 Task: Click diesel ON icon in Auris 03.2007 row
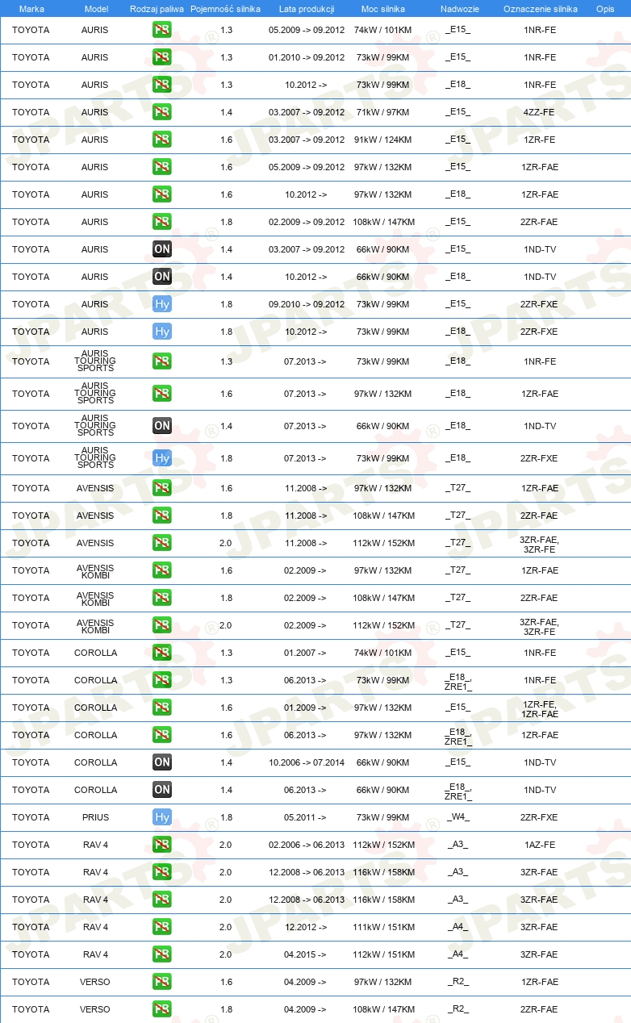(x=162, y=249)
